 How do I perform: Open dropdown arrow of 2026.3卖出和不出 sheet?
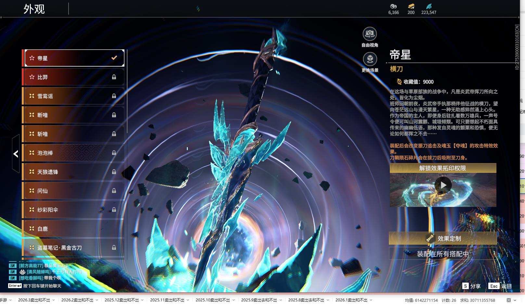pos(54,300)
